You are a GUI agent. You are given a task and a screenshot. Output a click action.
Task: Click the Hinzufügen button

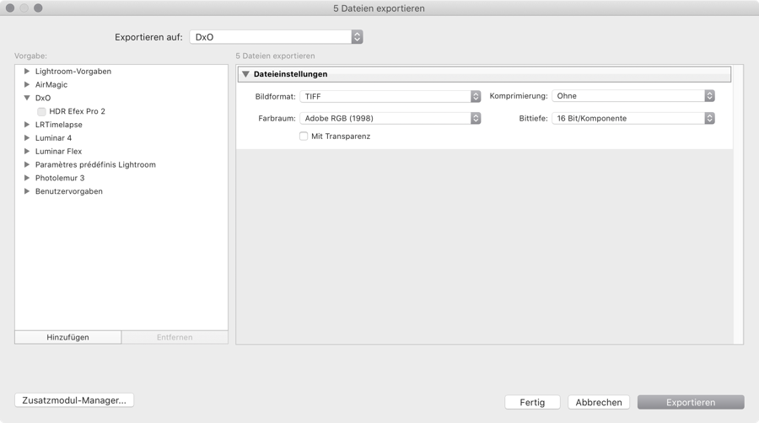click(67, 337)
